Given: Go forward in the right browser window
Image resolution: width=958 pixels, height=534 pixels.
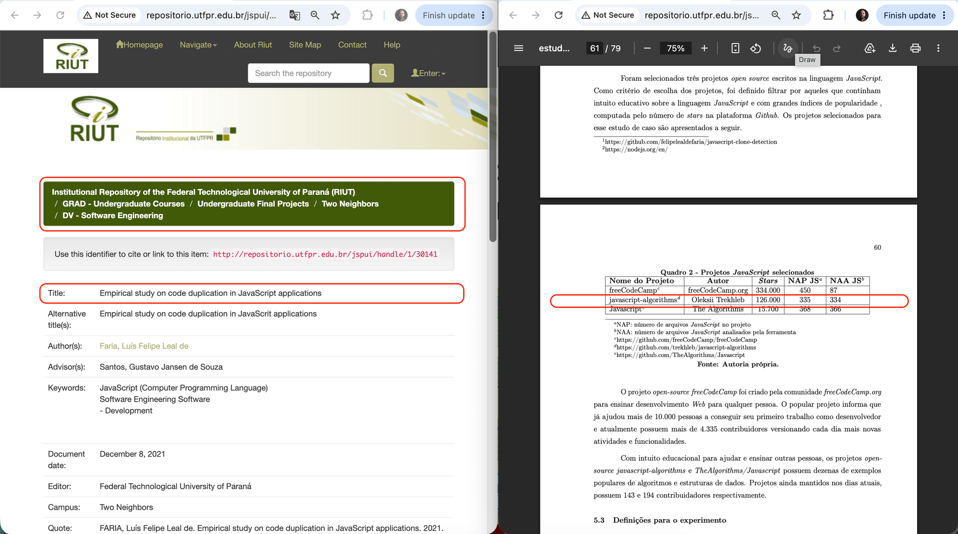Looking at the screenshot, I should point(535,15).
